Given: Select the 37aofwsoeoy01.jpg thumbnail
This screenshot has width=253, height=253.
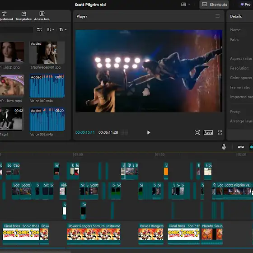Looking at the screenshot, I should pyautogui.click(x=47, y=52).
